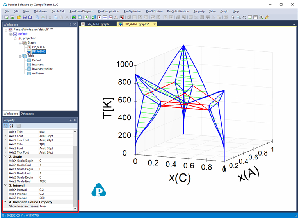Click the Text label tool icon

261,17
